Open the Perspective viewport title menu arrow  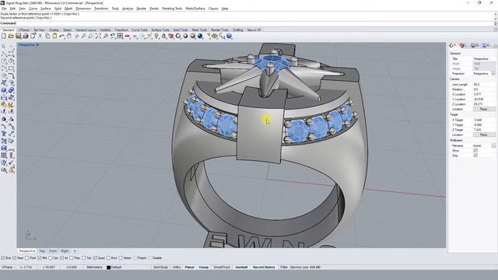click(x=37, y=45)
